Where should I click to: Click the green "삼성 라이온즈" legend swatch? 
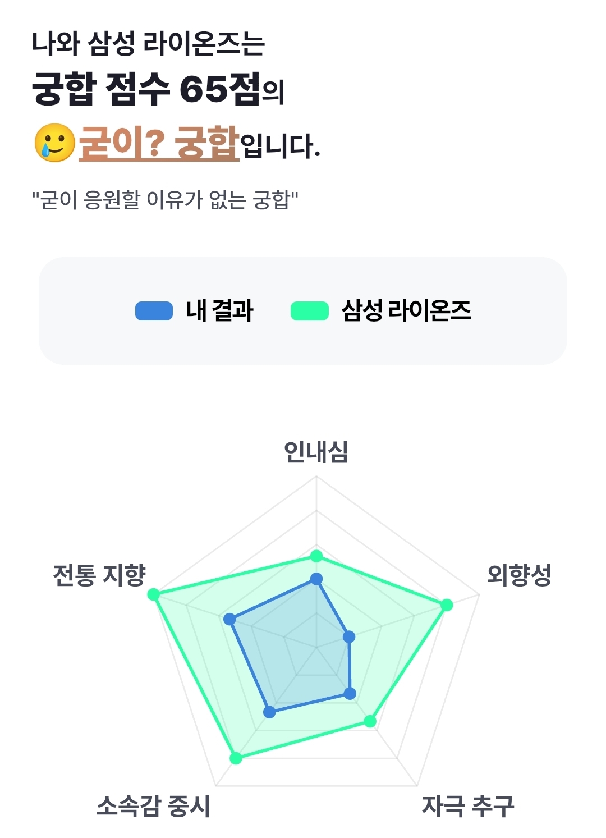(x=309, y=311)
